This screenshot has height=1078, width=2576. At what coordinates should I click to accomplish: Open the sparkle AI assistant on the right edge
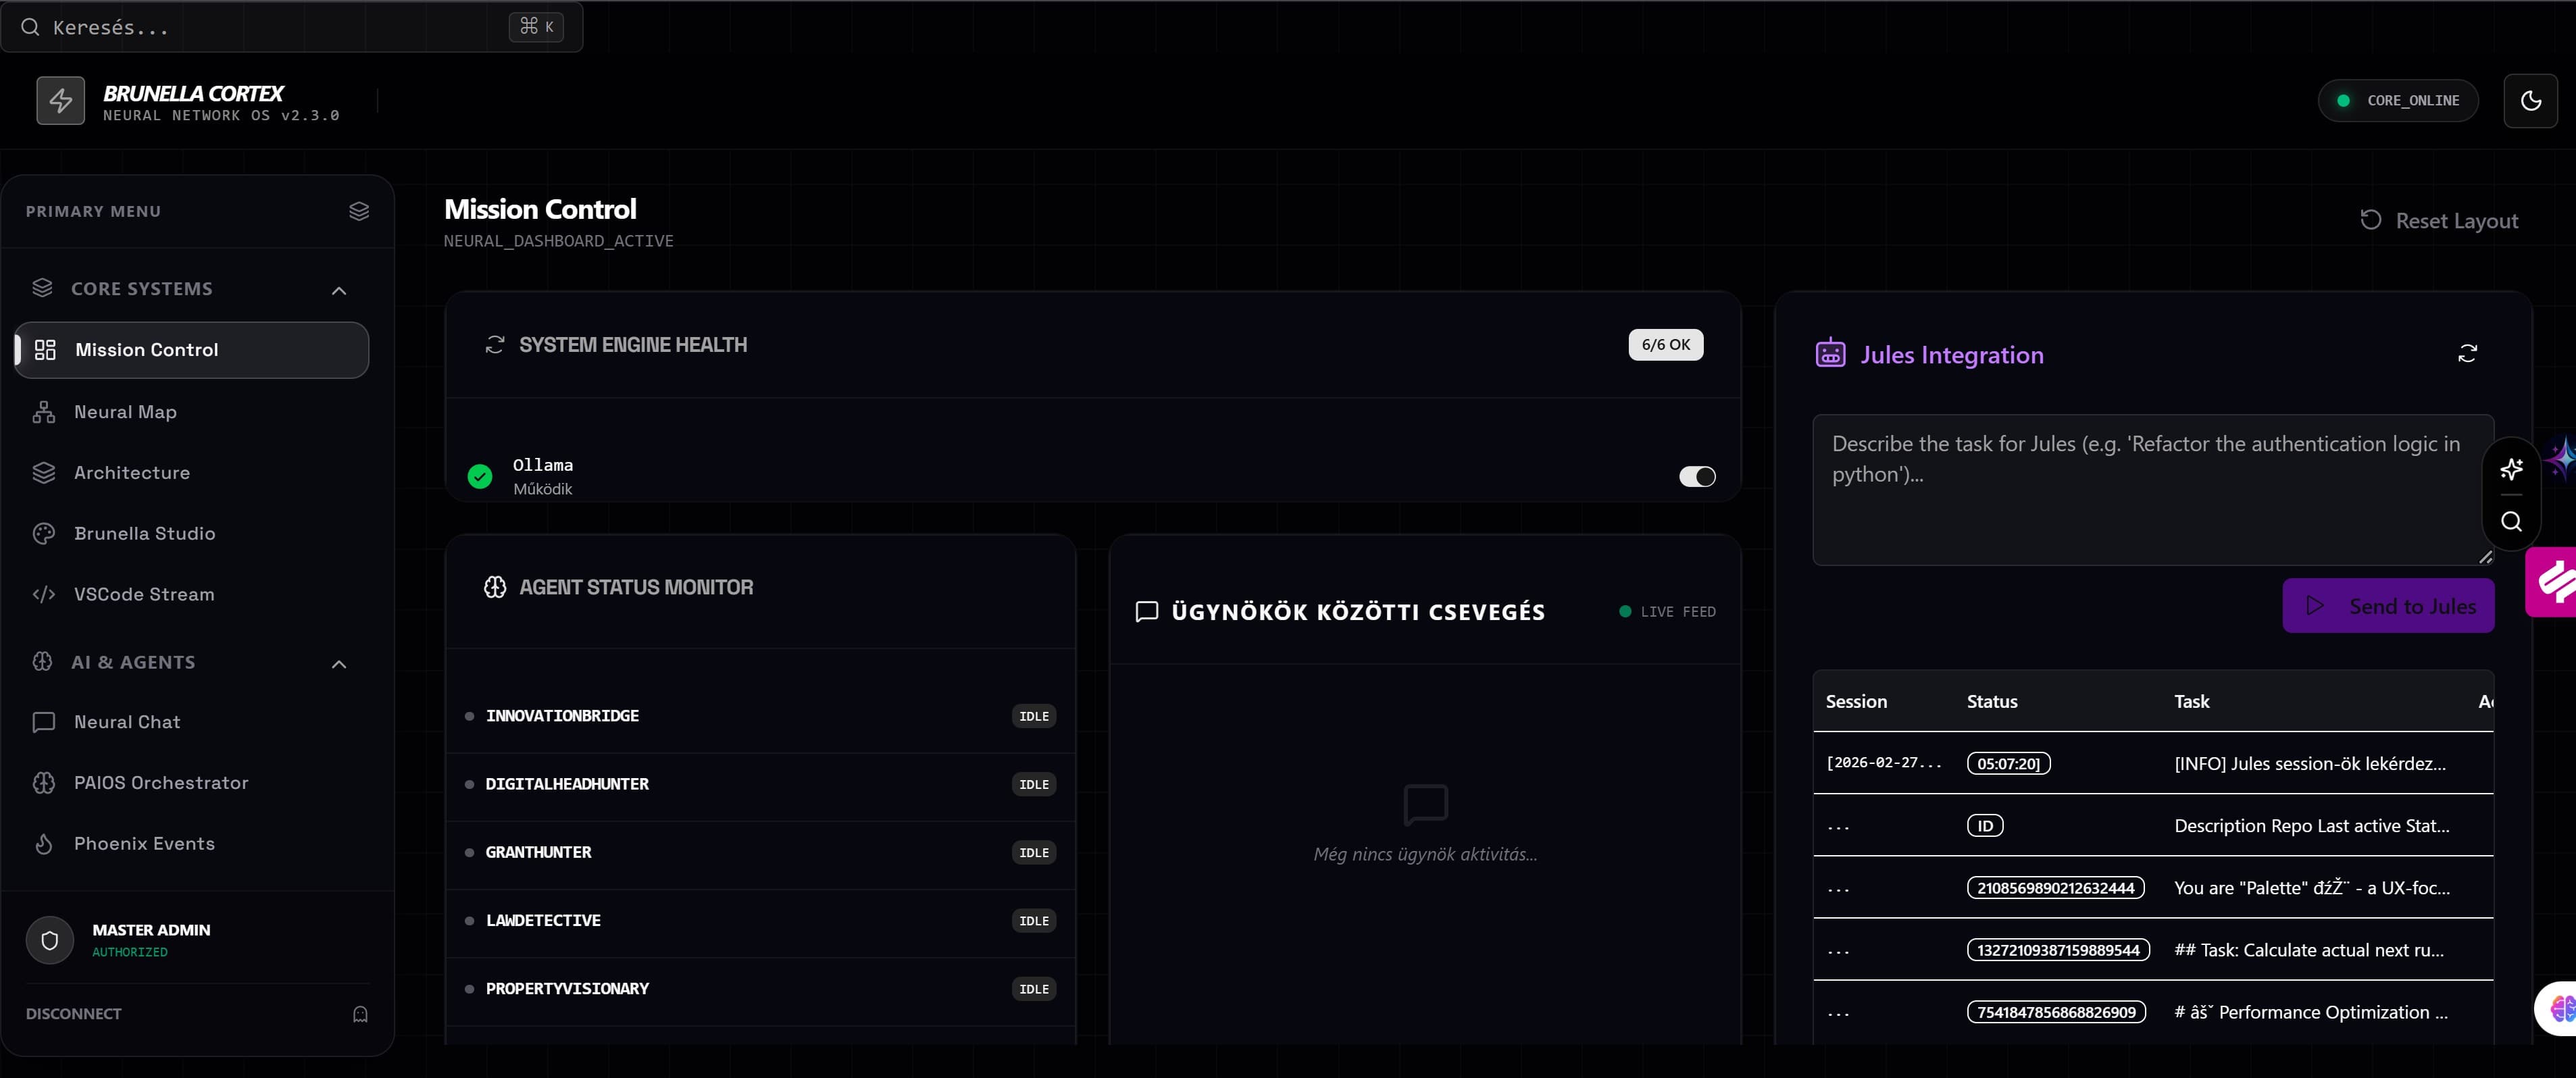(x=2511, y=469)
